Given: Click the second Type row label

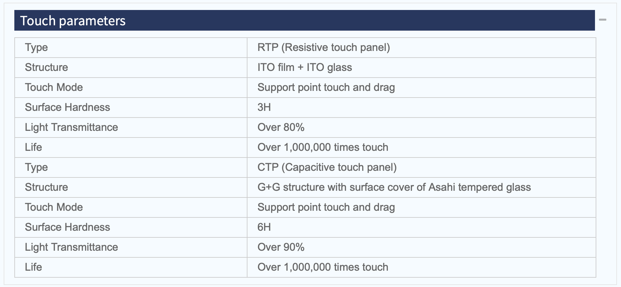Looking at the screenshot, I should 36,167.
